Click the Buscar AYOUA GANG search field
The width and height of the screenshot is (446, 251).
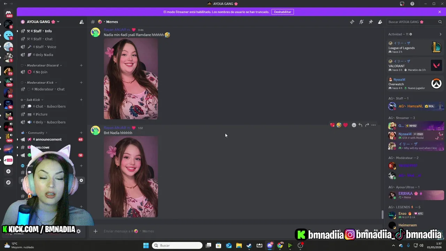(x=415, y=22)
